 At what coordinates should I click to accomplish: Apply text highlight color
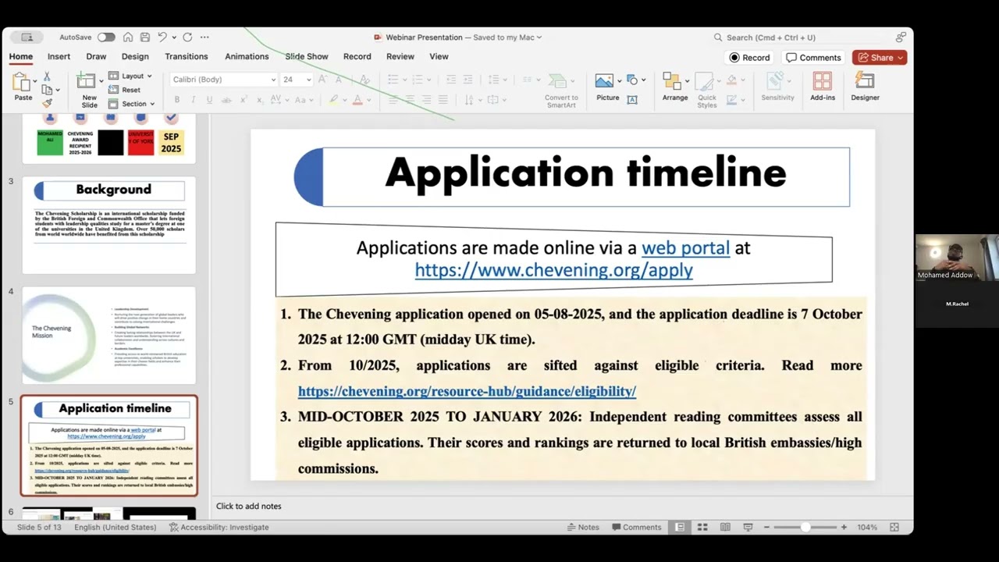[x=334, y=100]
